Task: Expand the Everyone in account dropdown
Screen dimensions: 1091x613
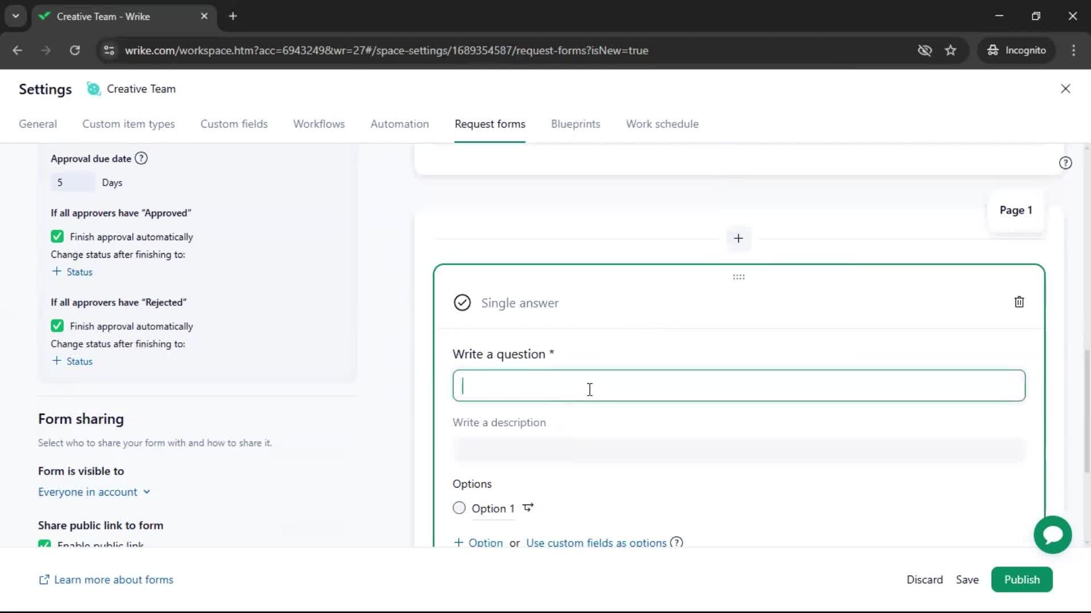Action: point(94,492)
